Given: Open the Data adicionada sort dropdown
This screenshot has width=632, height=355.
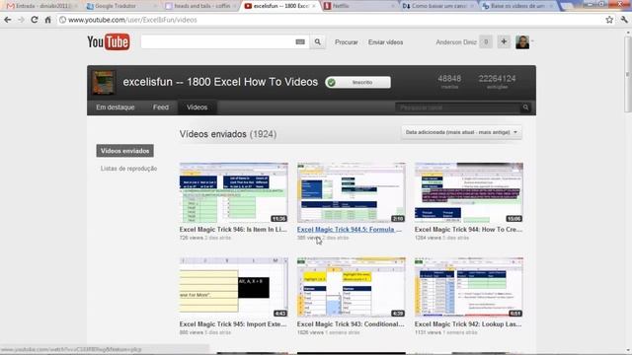Looking at the screenshot, I should [461, 132].
